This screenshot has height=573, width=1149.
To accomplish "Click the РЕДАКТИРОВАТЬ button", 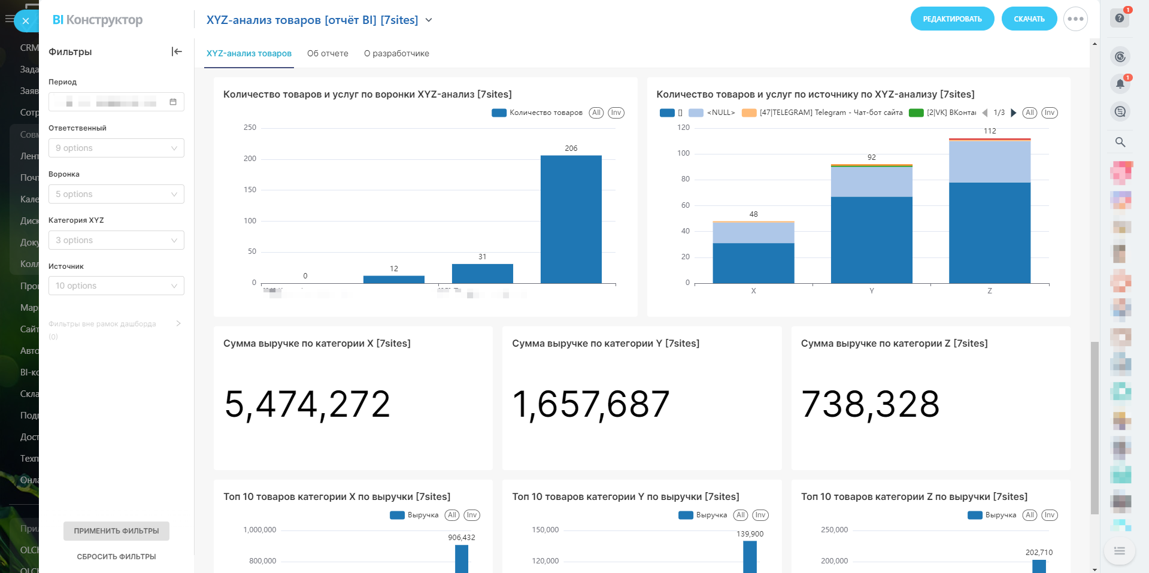I will (952, 19).
